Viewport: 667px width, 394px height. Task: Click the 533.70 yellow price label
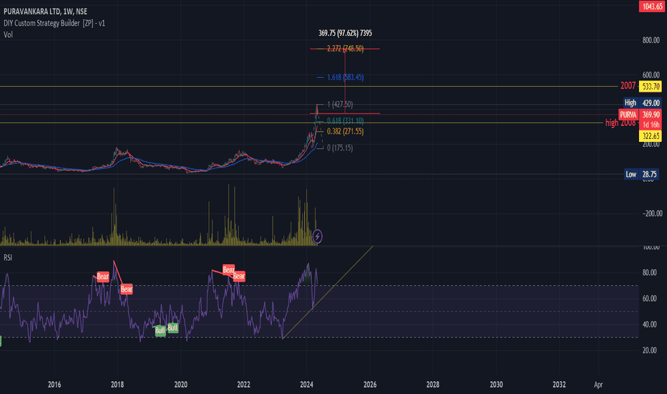(651, 87)
